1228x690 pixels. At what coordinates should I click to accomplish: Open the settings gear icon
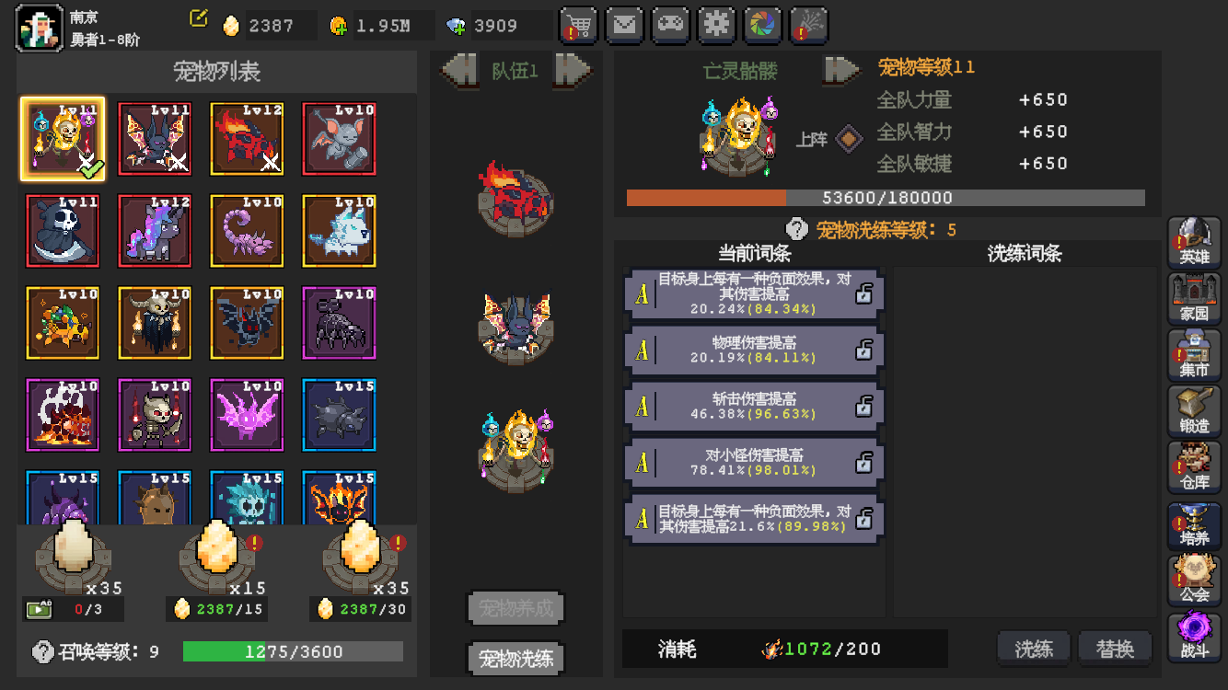click(717, 26)
